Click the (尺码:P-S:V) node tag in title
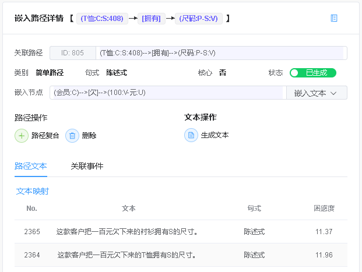 click(199, 19)
